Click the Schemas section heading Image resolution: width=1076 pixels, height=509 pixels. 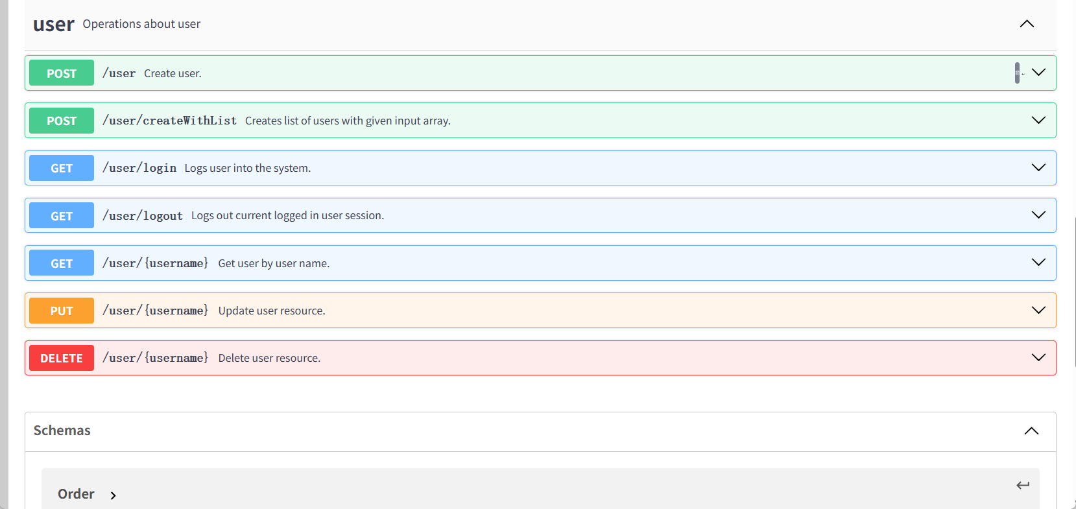[62, 431]
